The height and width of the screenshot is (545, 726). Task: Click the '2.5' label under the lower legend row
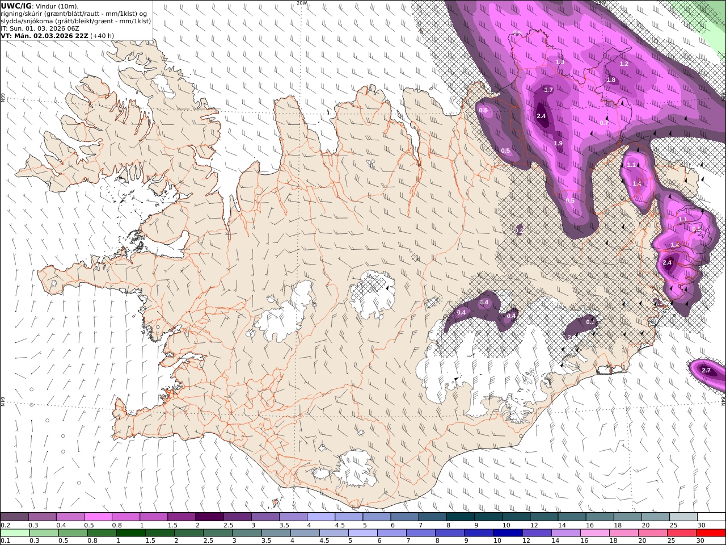(x=208, y=541)
